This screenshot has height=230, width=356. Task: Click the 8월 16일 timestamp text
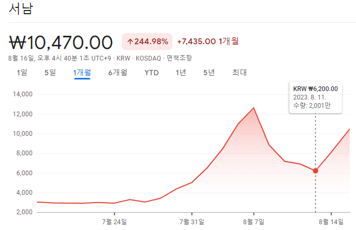coord(21,58)
